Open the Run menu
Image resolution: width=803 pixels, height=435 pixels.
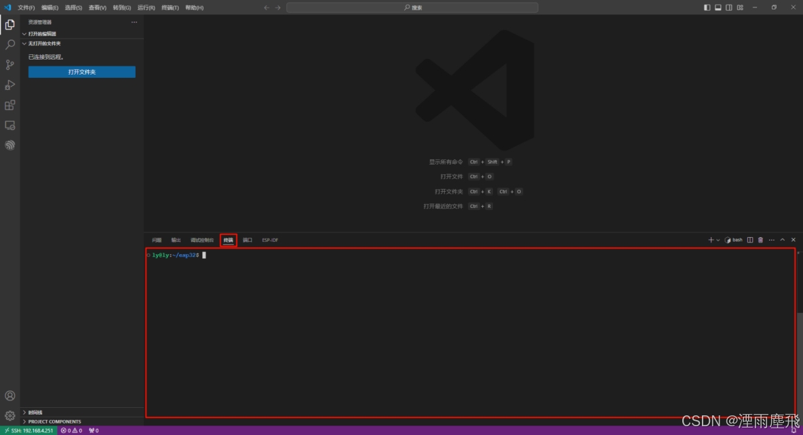pos(146,7)
